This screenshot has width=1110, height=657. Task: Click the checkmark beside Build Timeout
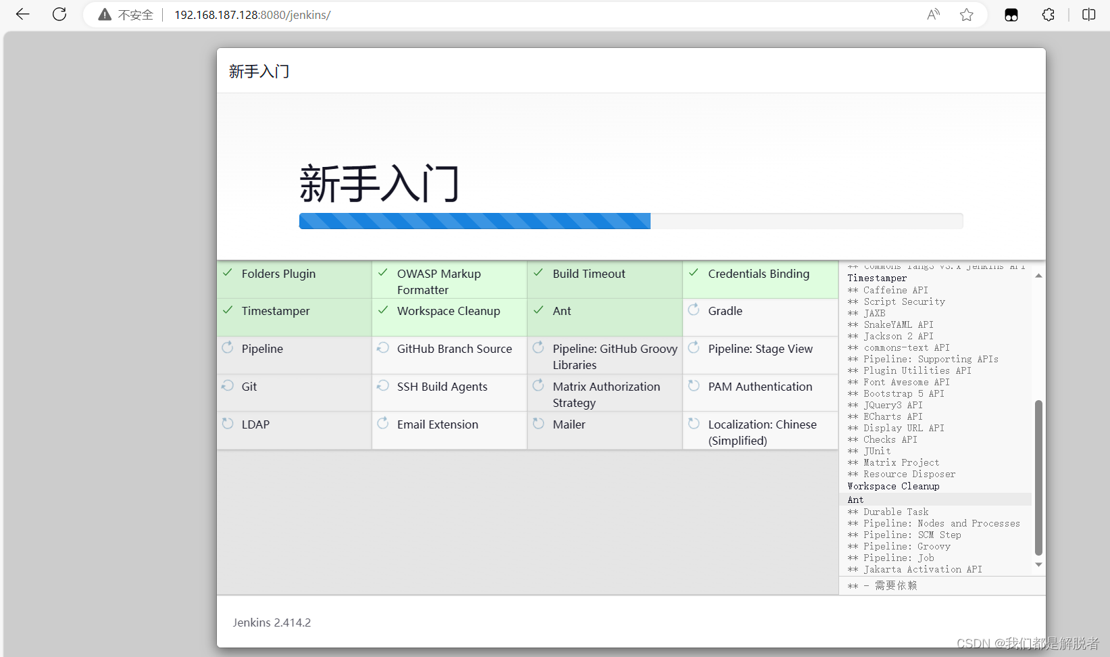pos(538,273)
